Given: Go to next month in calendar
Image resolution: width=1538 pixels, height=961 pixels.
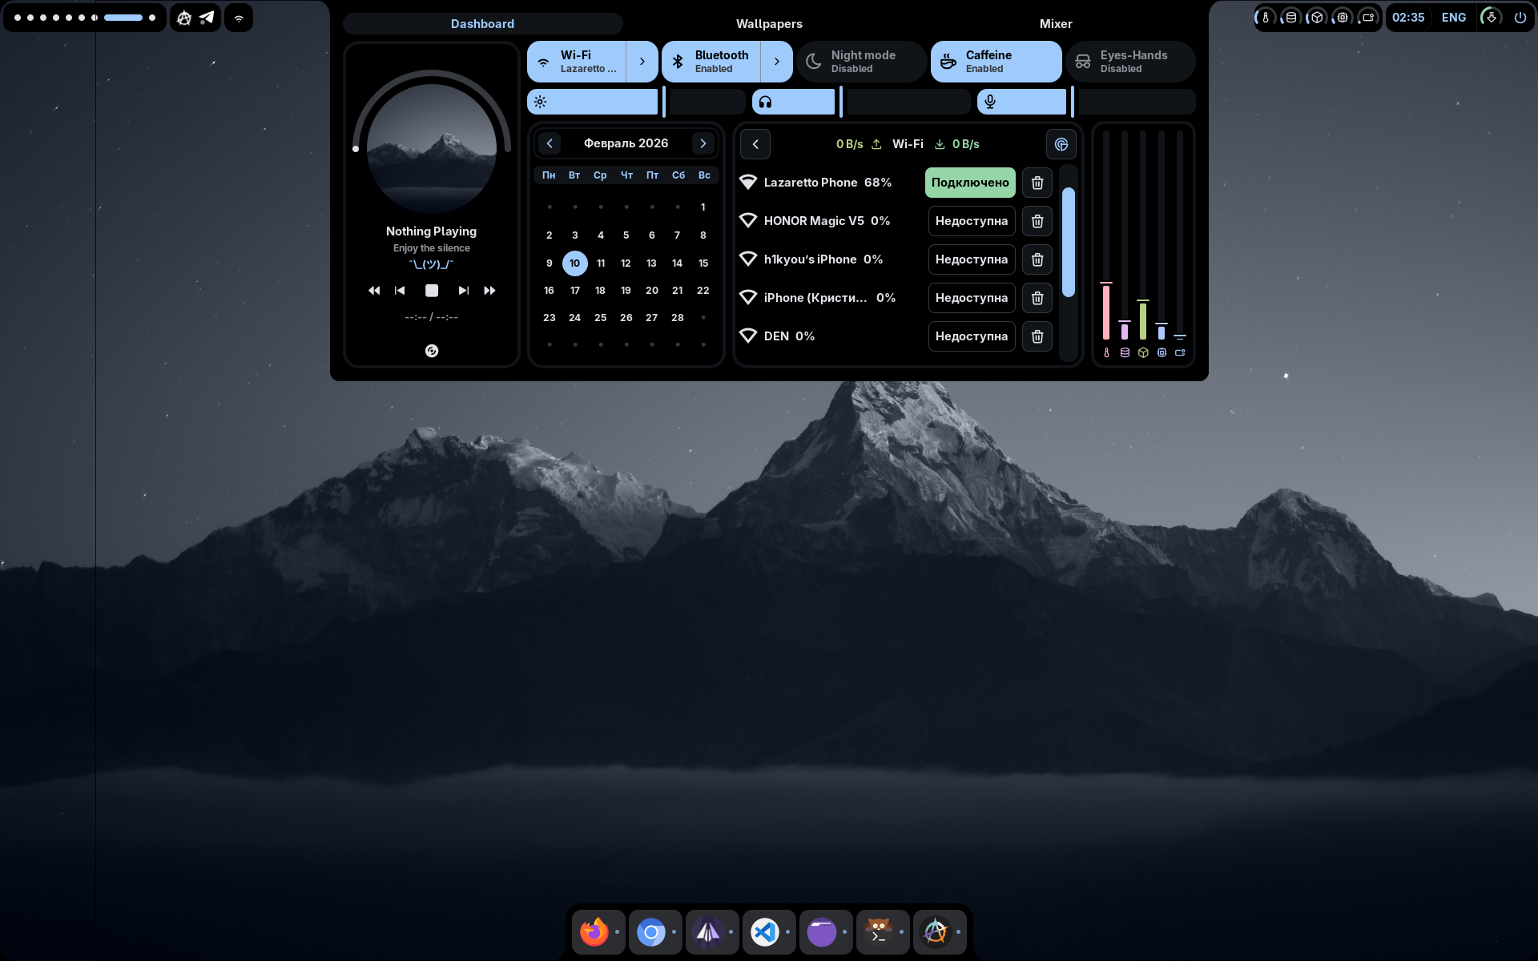Looking at the screenshot, I should pos(703,143).
